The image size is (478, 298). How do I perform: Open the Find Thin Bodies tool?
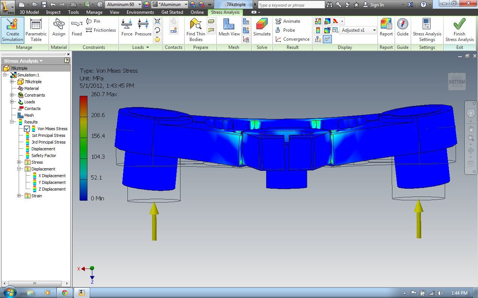[195, 30]
